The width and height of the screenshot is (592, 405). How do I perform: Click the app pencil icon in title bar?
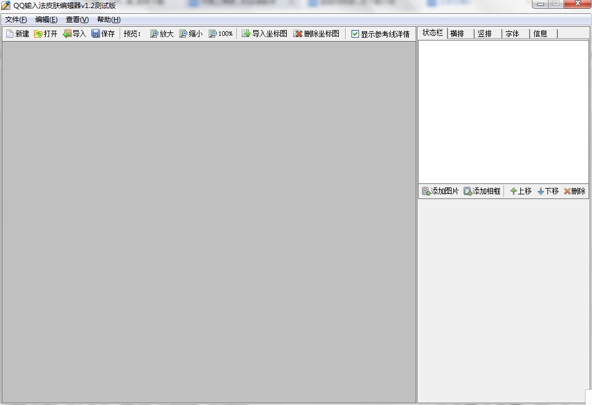click(6, 5)
